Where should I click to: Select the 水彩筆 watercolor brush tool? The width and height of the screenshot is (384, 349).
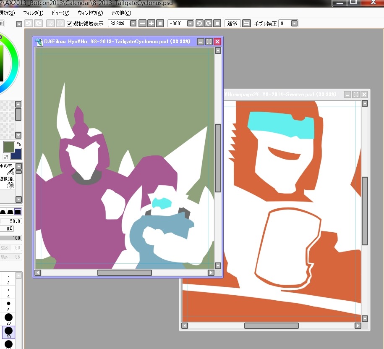(8, 168)
